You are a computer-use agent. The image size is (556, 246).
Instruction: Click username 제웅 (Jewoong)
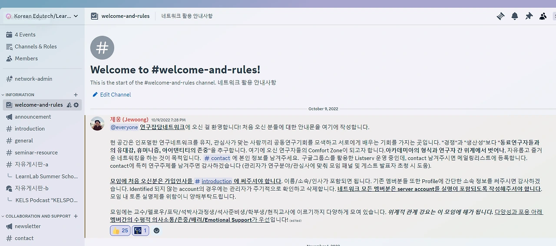point(129,120)
